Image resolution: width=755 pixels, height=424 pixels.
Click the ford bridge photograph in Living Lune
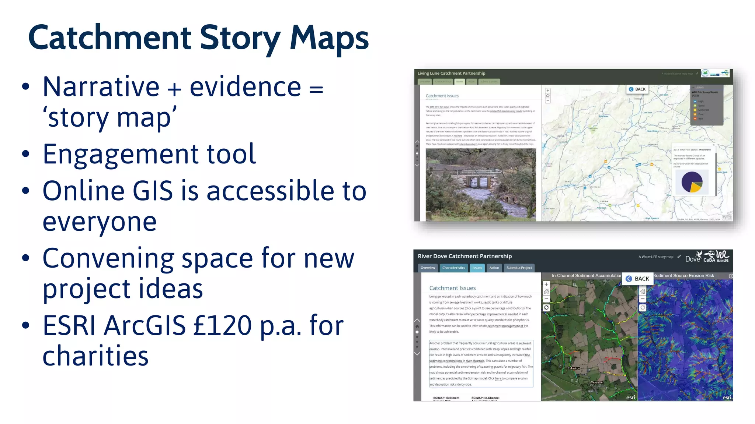481,185
